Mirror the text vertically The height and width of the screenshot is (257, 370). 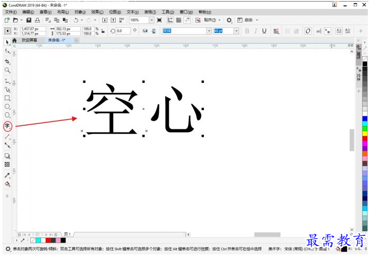pyautogui.click(x=154, y=31)
